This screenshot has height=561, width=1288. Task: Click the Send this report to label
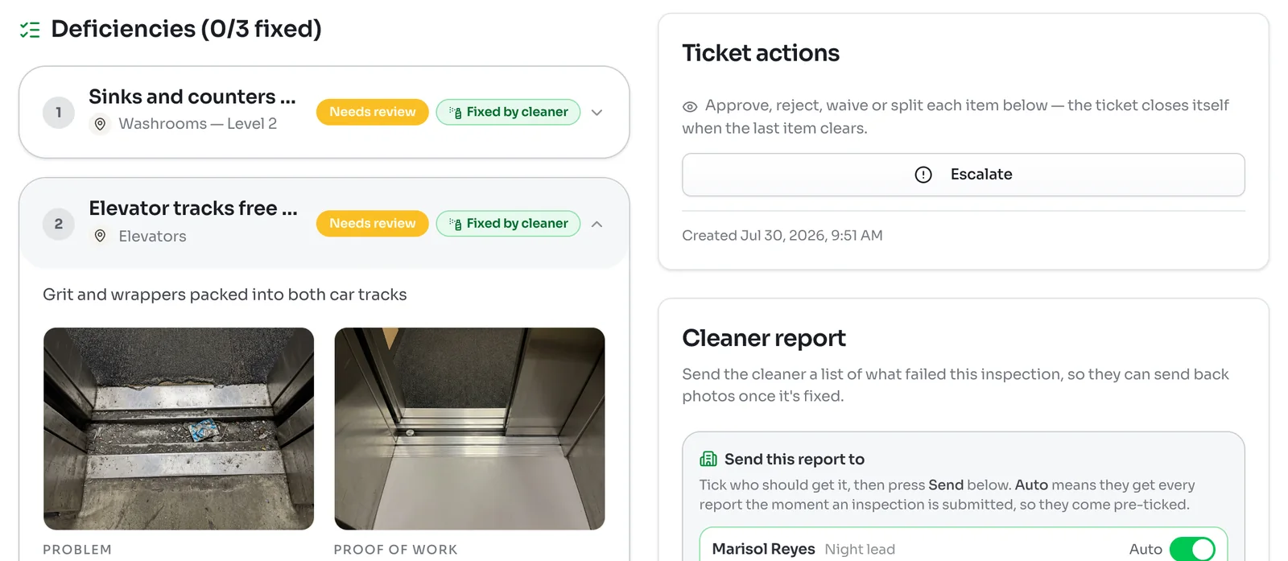click(795, 459)
